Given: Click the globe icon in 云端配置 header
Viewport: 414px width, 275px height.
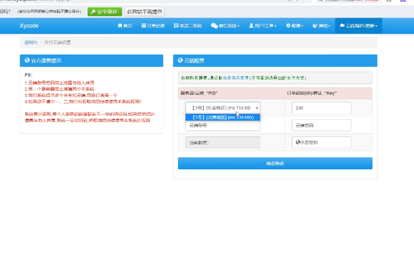Looking at the screenshot, I should [180, 60].
